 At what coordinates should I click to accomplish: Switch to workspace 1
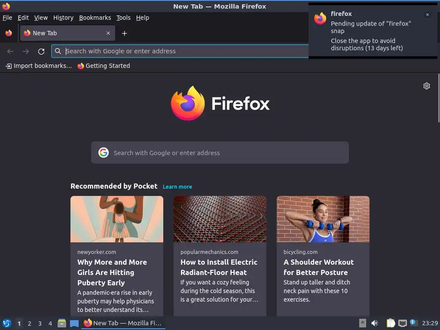(19, 324)
